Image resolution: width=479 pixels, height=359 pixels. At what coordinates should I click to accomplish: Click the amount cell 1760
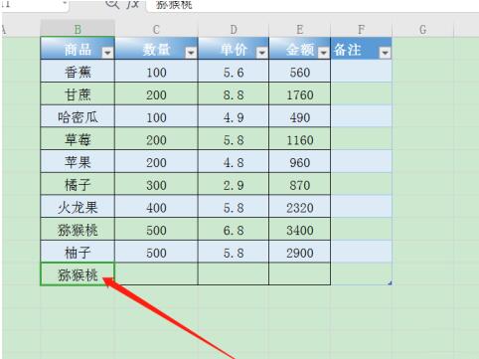pos(300,94)
